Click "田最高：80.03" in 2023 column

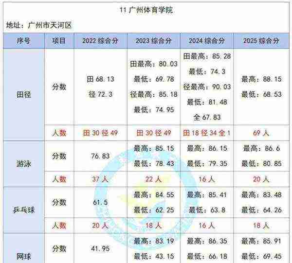coord(154,64)
